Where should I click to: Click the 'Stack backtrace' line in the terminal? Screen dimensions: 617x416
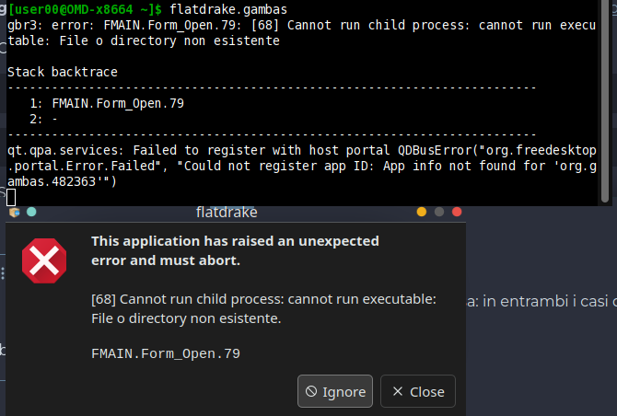pos(62,72)
